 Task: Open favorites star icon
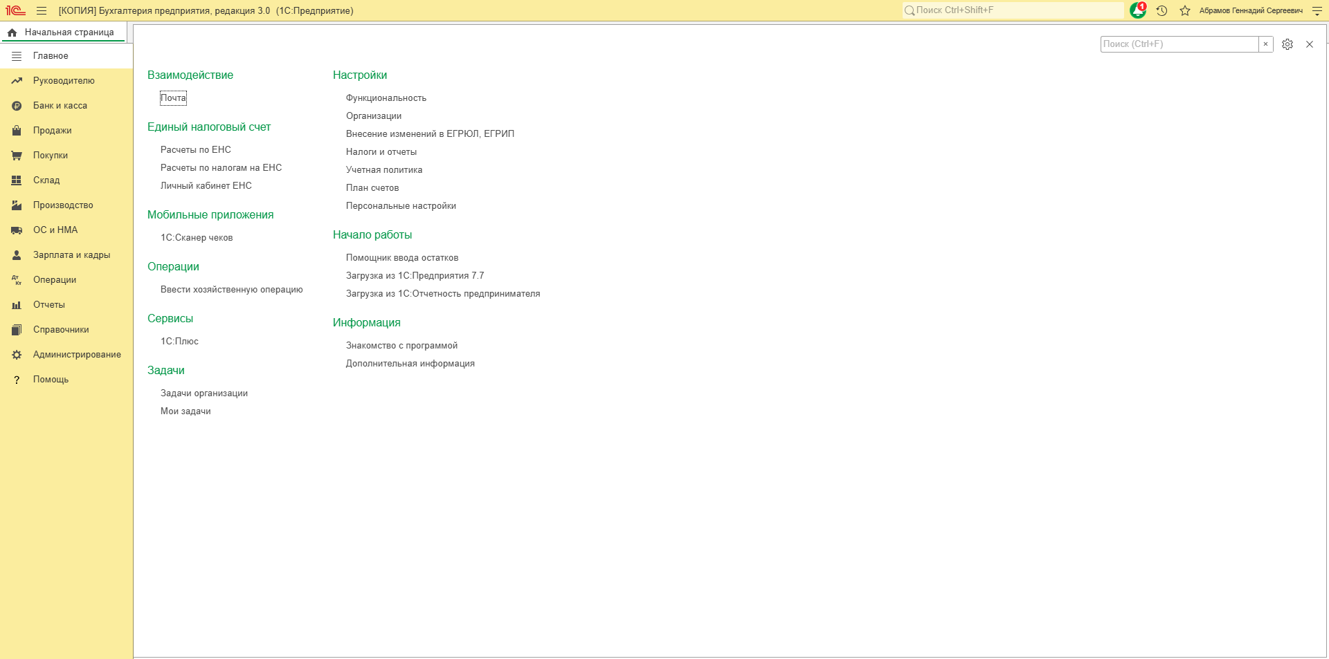(1185, 10)
